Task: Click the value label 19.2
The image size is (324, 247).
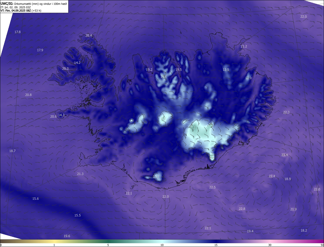Action: 149,70
